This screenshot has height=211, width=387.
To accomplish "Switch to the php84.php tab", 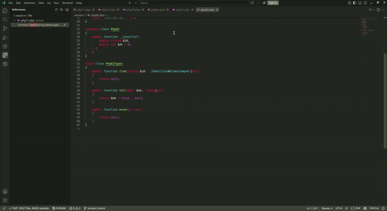I will pyautogui.click(x=158, y=10).
